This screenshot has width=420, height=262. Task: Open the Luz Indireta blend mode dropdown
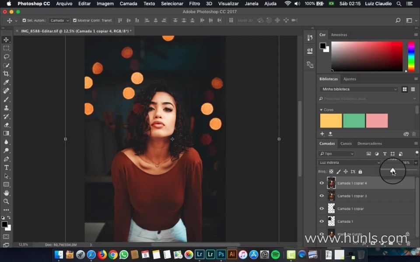(349, 162)
